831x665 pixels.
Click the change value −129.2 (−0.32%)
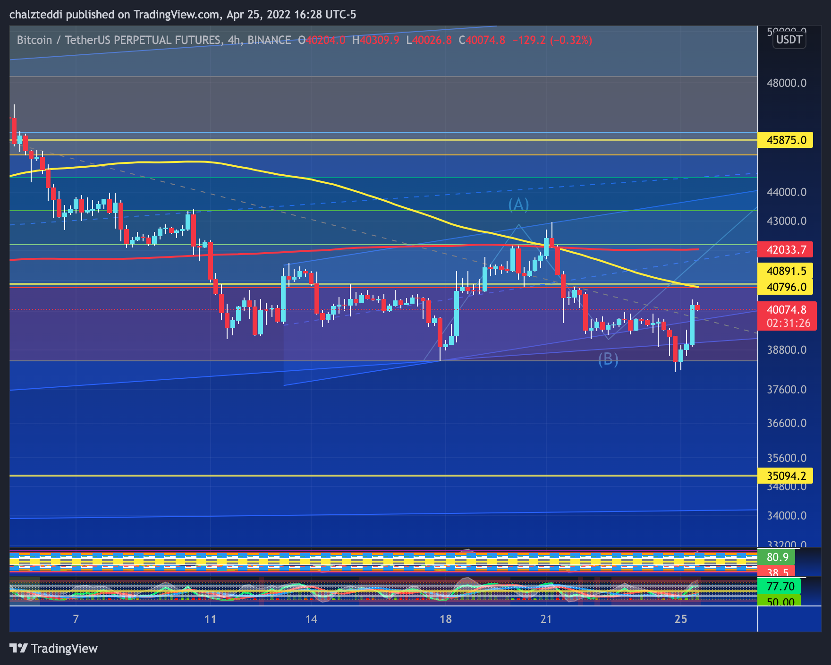click(552, 40)
